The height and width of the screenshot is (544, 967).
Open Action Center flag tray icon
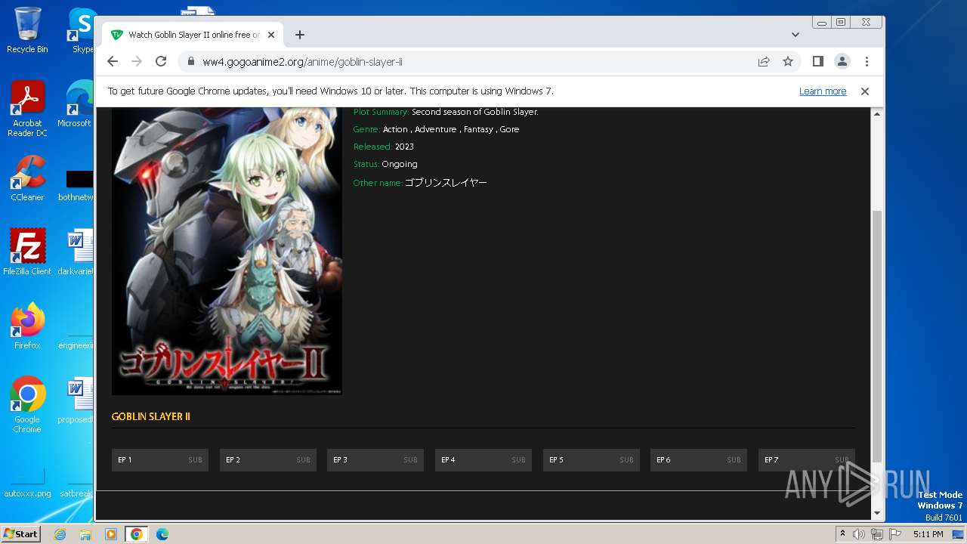click(x=894, y=534)
